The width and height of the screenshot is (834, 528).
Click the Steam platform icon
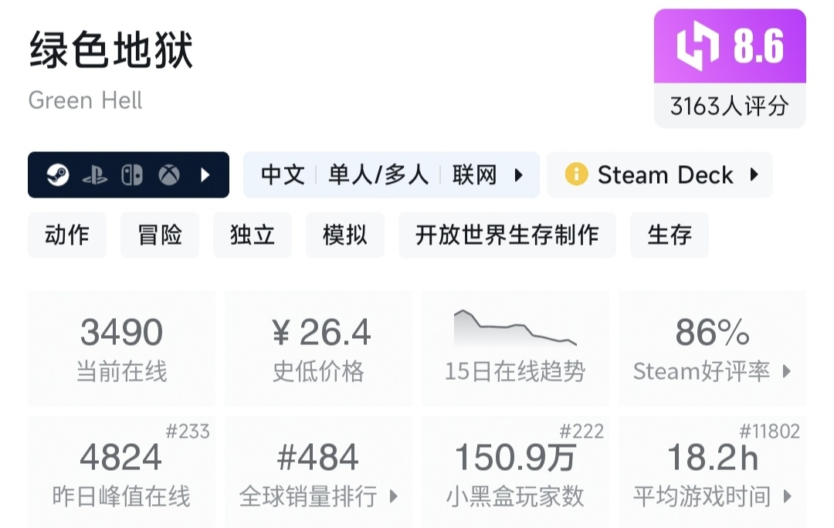[x=56, y=175]
